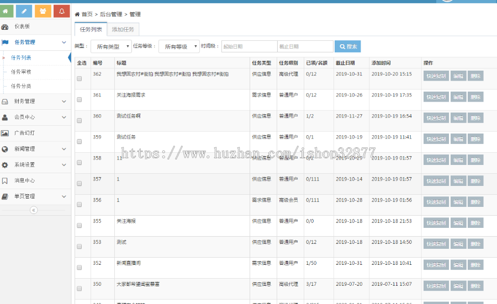Viewport: 497px width, 304px height.
Task: Expand 财务管理 menu chevron
Action: (x=64, y=102)
